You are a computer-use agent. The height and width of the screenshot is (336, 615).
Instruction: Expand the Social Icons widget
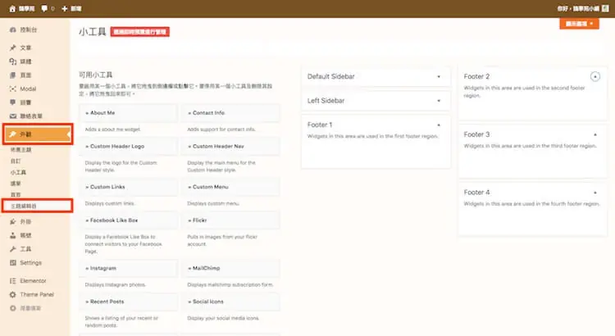[230, 302]
